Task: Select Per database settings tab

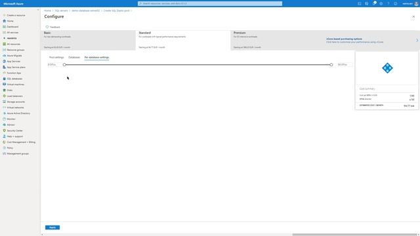Action: (x=96, y=57)
